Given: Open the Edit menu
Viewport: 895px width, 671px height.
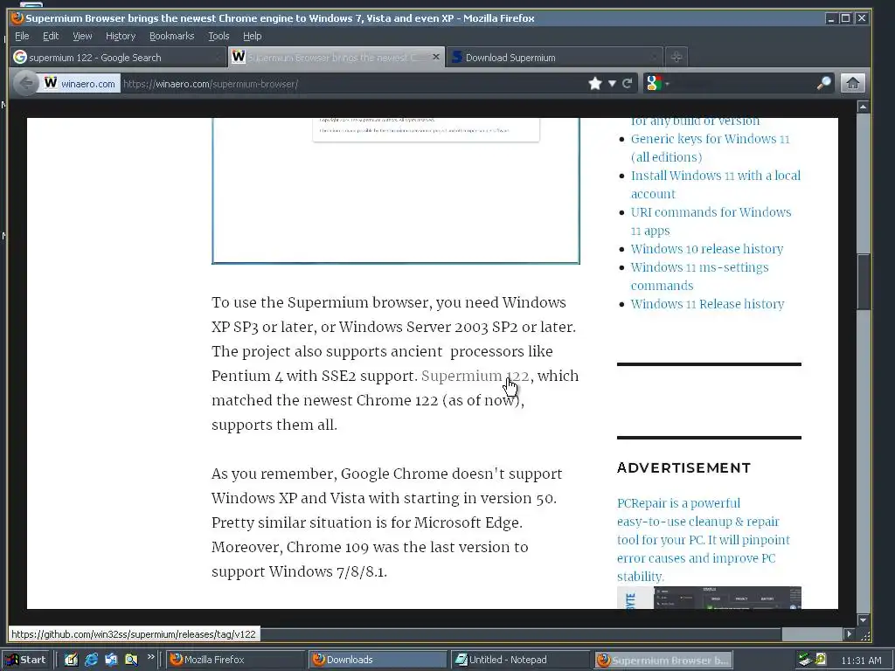Looking at the screenshot, I should tap(51, 36).
